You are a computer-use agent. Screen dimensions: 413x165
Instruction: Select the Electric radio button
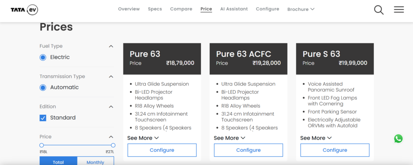(43, 57)
